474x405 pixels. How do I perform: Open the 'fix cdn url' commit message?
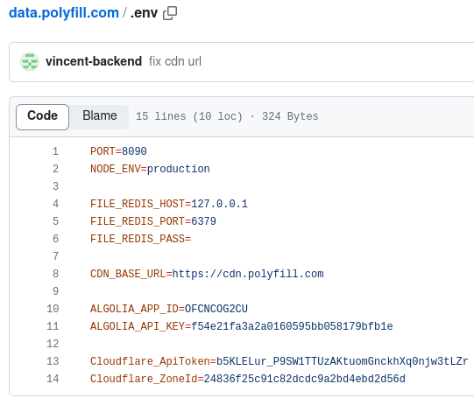coord(175,61)
